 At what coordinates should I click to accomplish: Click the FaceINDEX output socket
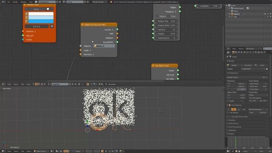[x=117, y=42]
